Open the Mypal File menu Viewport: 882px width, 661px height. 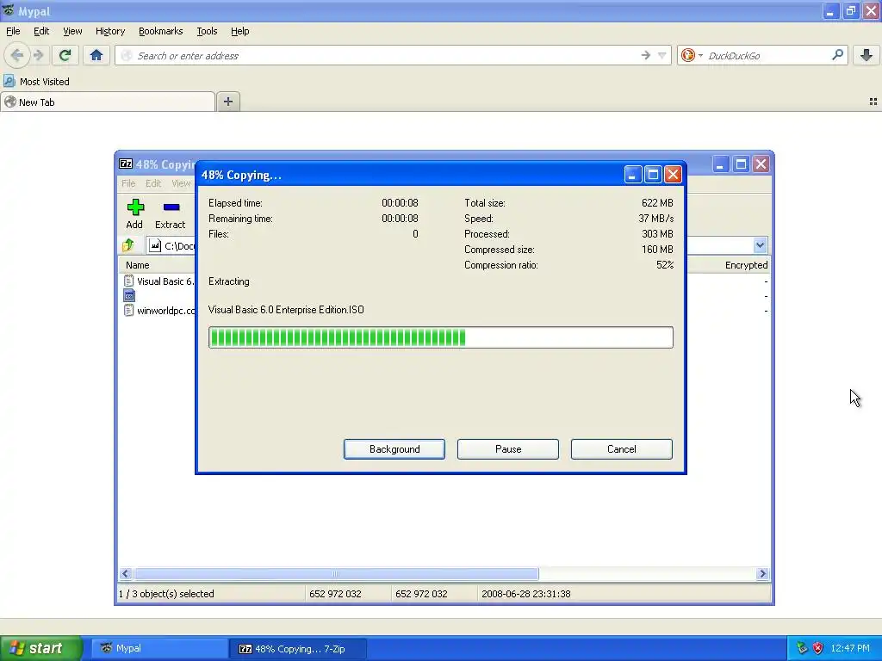pos(13,31)
